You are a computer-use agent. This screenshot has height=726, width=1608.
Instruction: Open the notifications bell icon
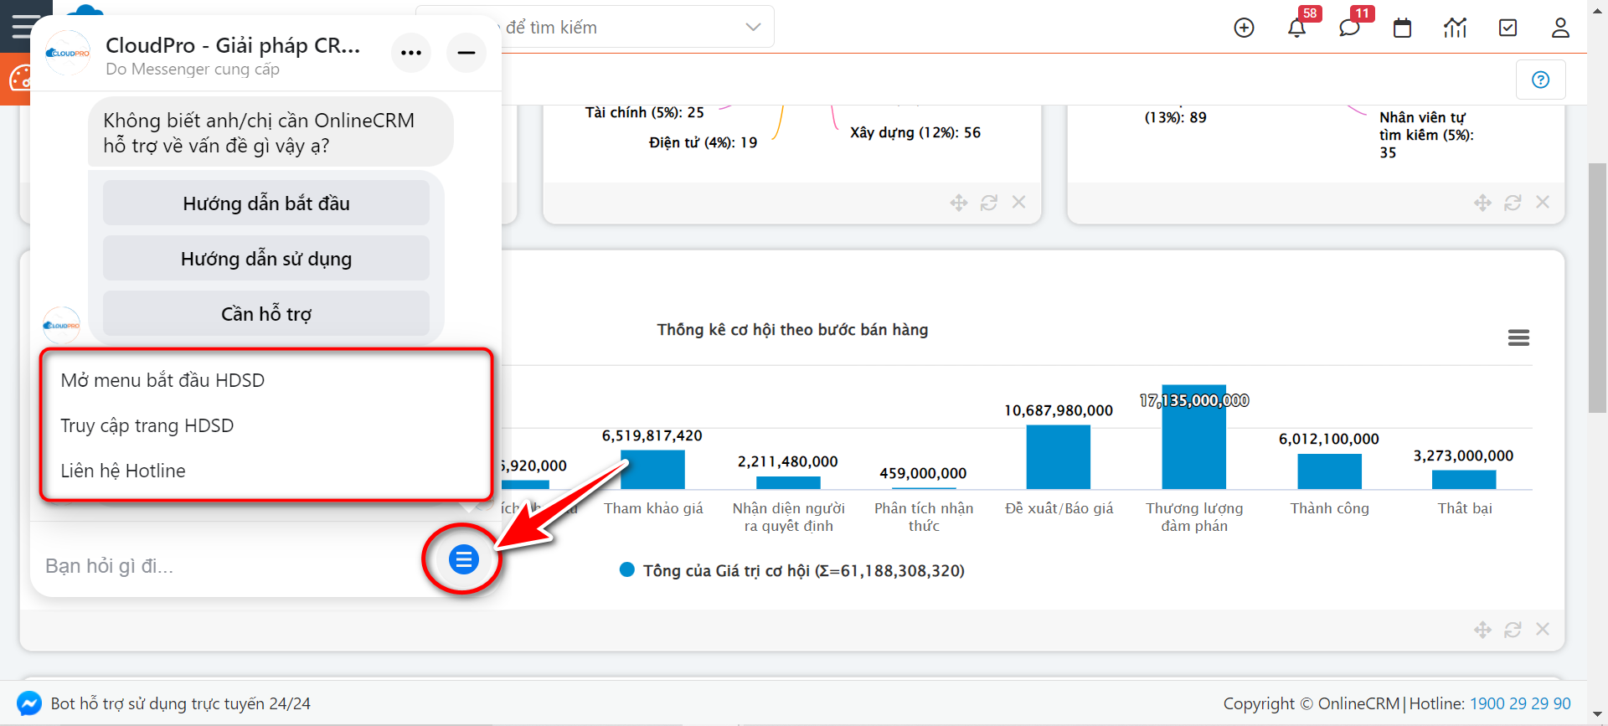[x=1296, y=28]
